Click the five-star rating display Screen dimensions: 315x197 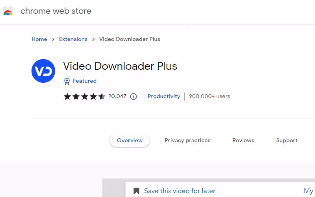click(x=84, y=97)
